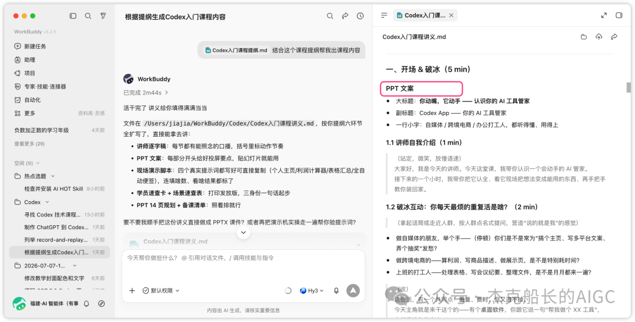The height and width of the screenshot is (322, 635).
Task: Open notifications bell icon
Action: click(86, 303)
